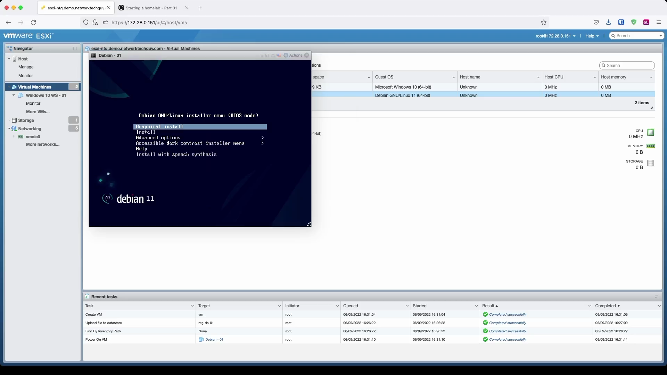
Task: Bookmark this page with the star icon
Action: 544,23
